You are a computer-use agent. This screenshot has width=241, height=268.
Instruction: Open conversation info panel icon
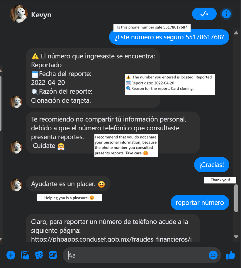[x=226, y=14]
